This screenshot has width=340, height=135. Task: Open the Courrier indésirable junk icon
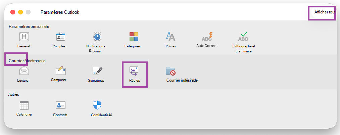point(171,71)
